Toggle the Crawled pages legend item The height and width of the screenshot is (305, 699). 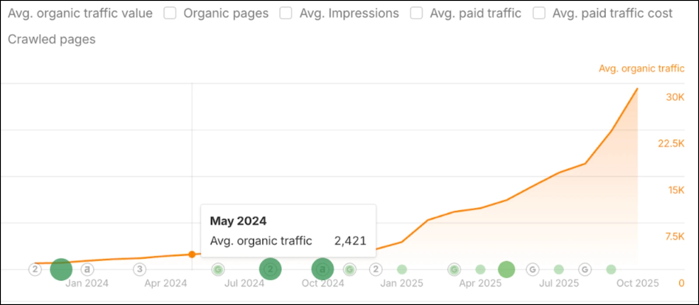pyautogui.click(x=52, y=39)
